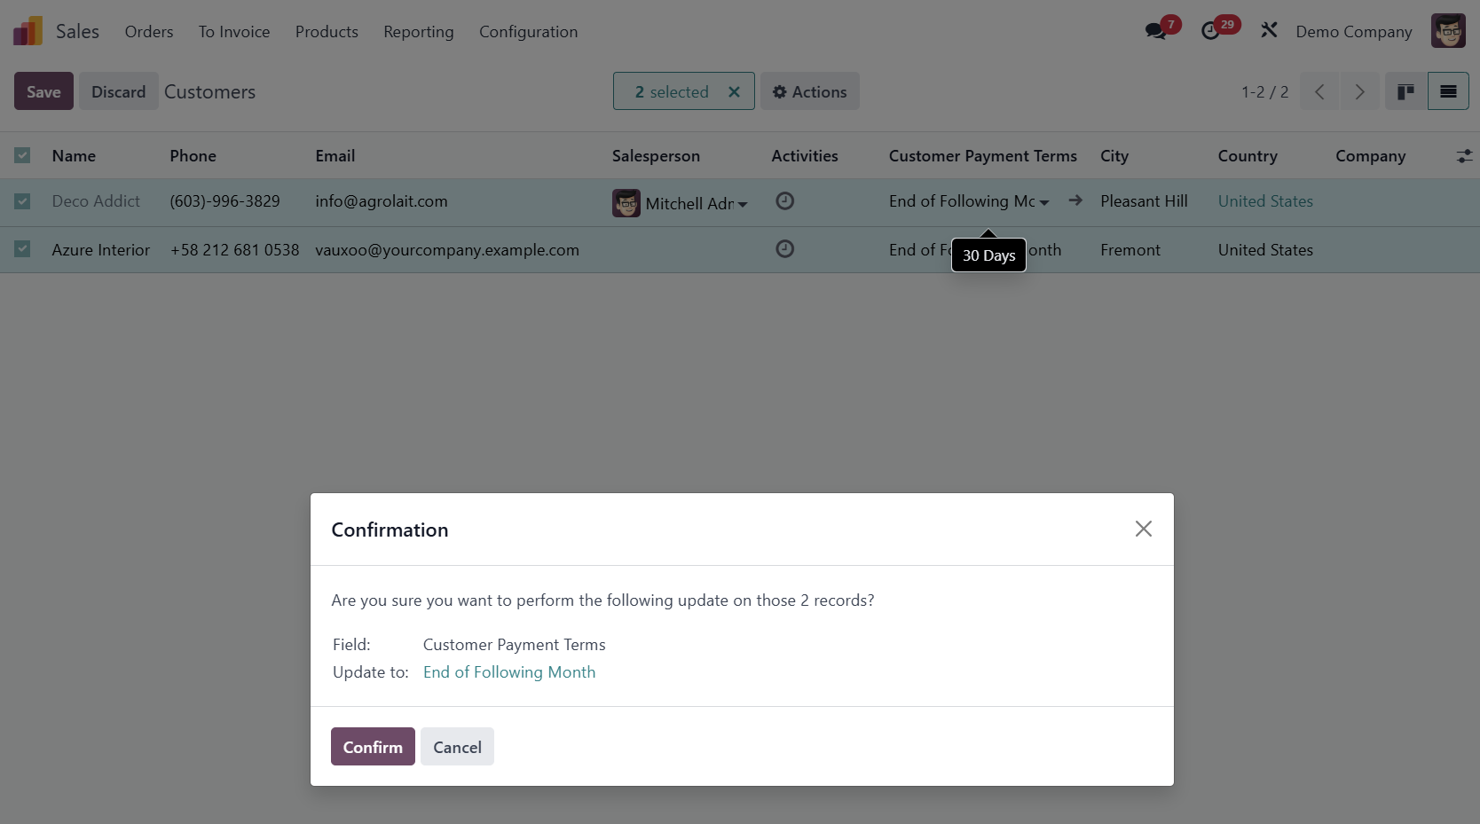The height and width of the screenshot is (824, 1480).
Task: Expand the Mitchell Admin salesperson dropdown
Action: click(743, 205)
